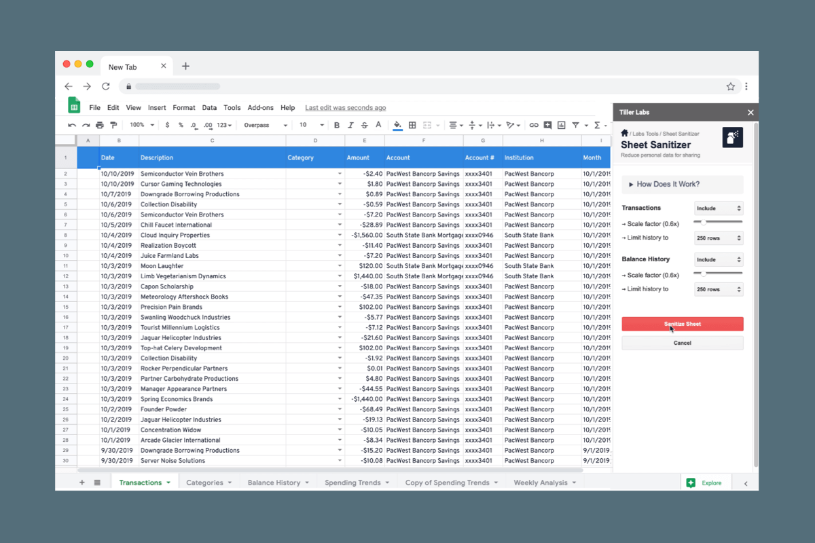Click the Undo arrow in toolbar
Screen dimensions: 815x543
pos(72,125)
